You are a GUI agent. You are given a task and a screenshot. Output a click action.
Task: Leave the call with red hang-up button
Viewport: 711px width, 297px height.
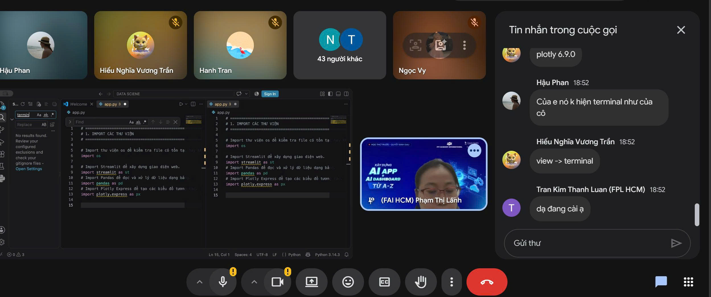[487, 282]
